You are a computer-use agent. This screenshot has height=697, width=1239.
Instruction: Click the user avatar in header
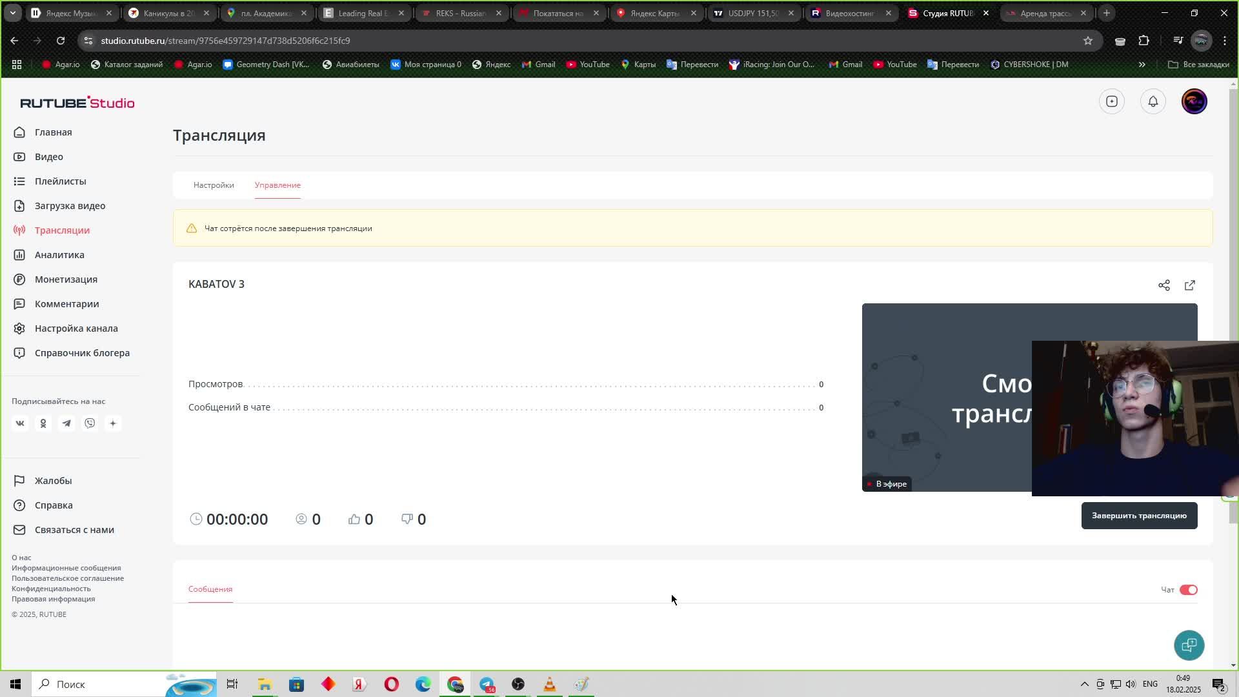(x=1194, y=101)
